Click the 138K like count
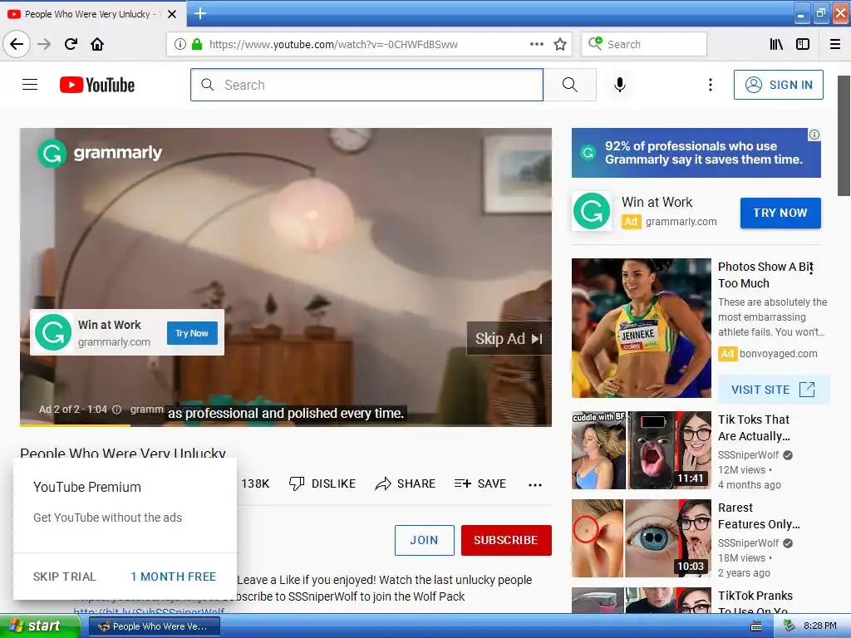The image size is (851, 638). (256, 483)
